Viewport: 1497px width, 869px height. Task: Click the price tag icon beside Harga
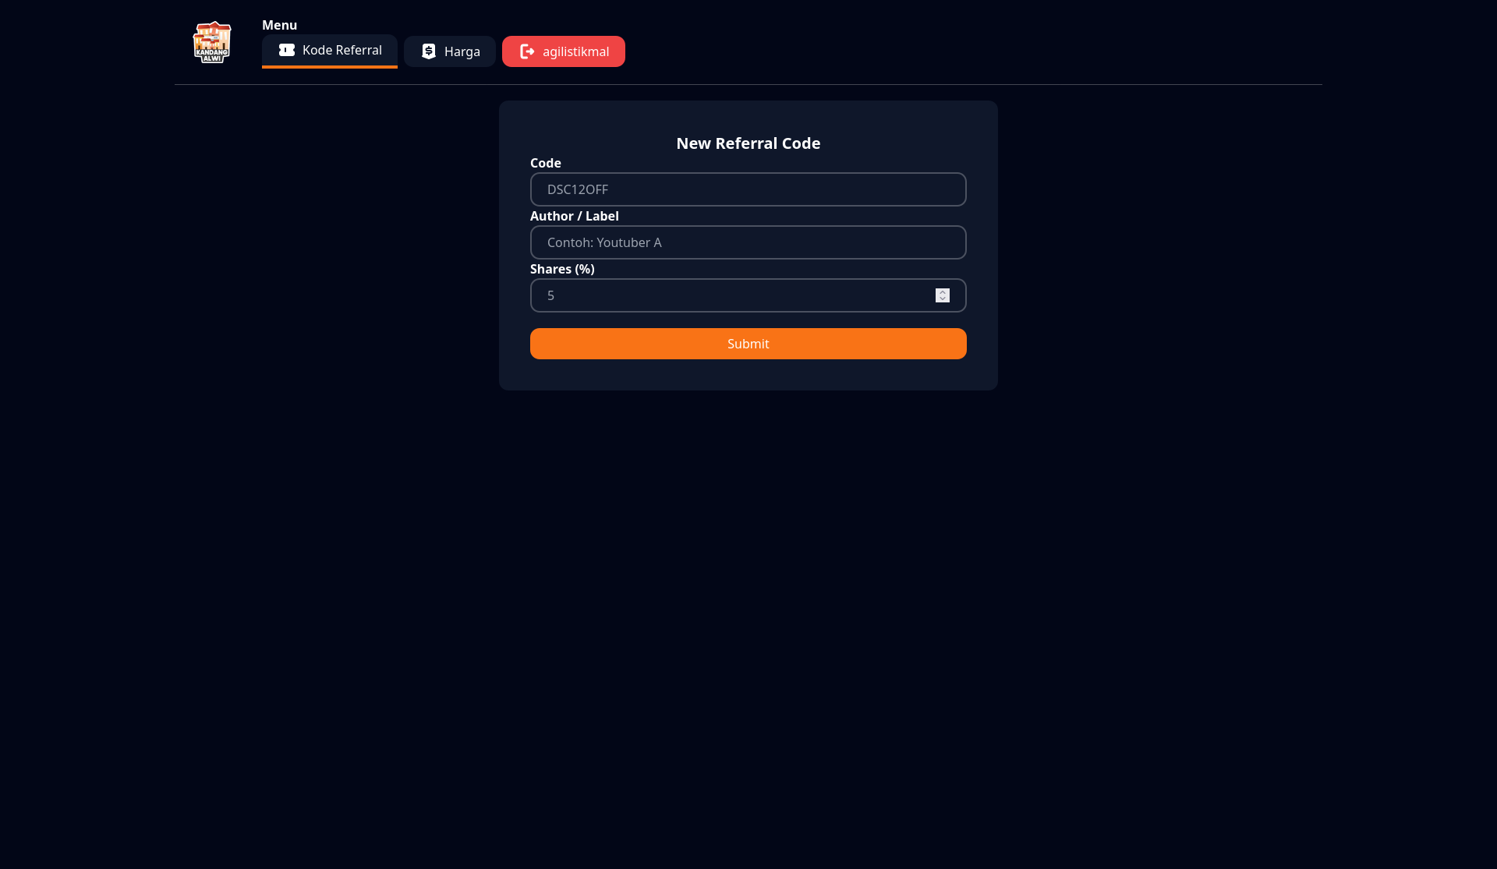[x=429, y=51]
